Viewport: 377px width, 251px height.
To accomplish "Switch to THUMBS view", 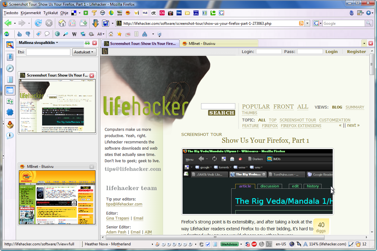I will pos(249,113).
